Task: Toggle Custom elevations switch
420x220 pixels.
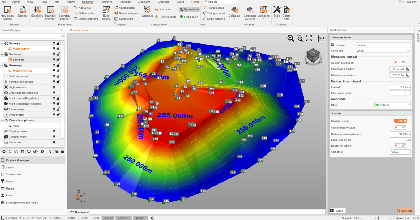Action: [x=400, y=62]
